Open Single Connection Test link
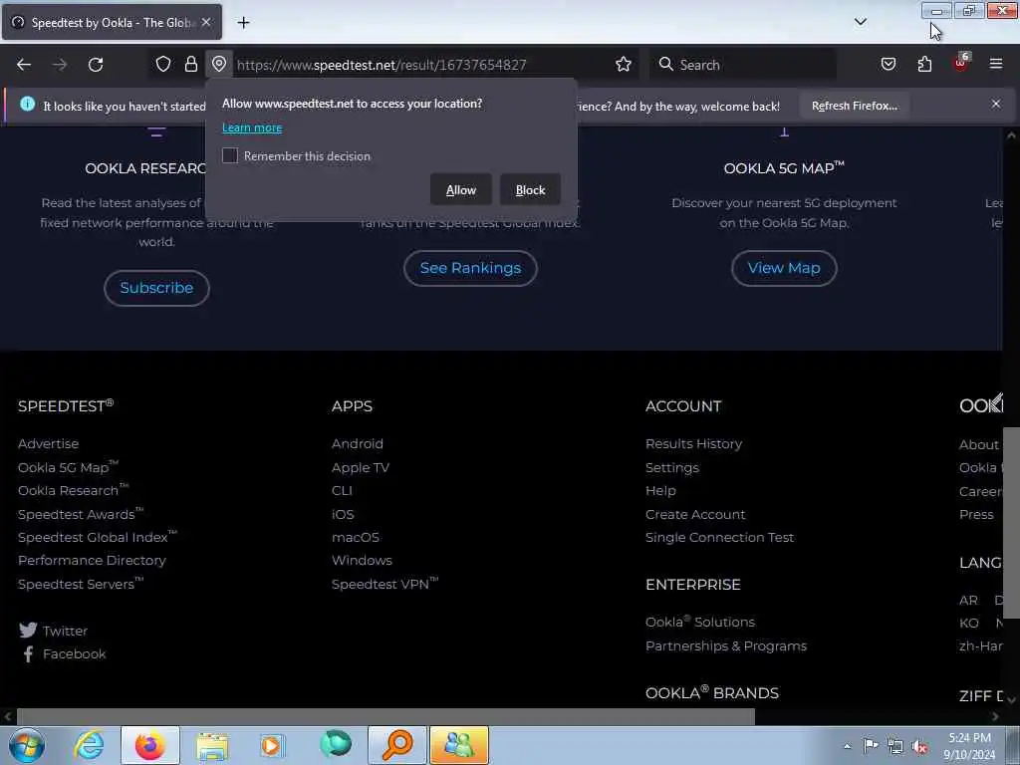The height and width of the screenshot is (765, 1020). (x=719, y=537)
